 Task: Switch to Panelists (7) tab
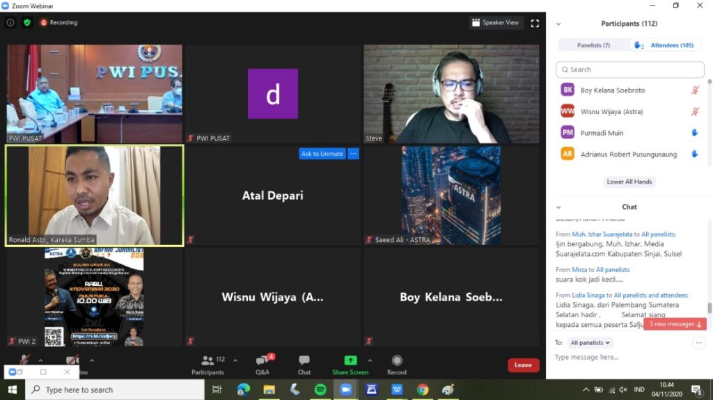593,45
